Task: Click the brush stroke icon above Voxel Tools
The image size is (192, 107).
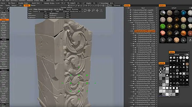Action: click(x=8, y=8)
